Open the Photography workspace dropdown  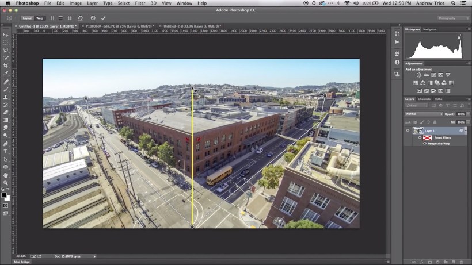click(454, 18)
